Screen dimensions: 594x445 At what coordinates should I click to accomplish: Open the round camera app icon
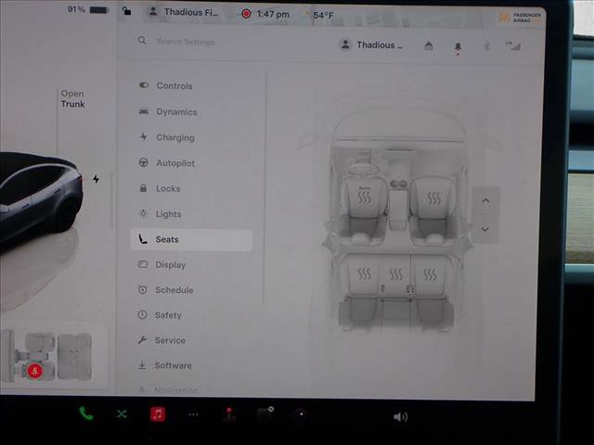(301, 414)
